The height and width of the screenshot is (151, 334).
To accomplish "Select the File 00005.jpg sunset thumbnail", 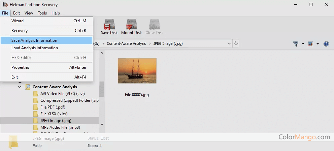I will [x=137, y=71].
